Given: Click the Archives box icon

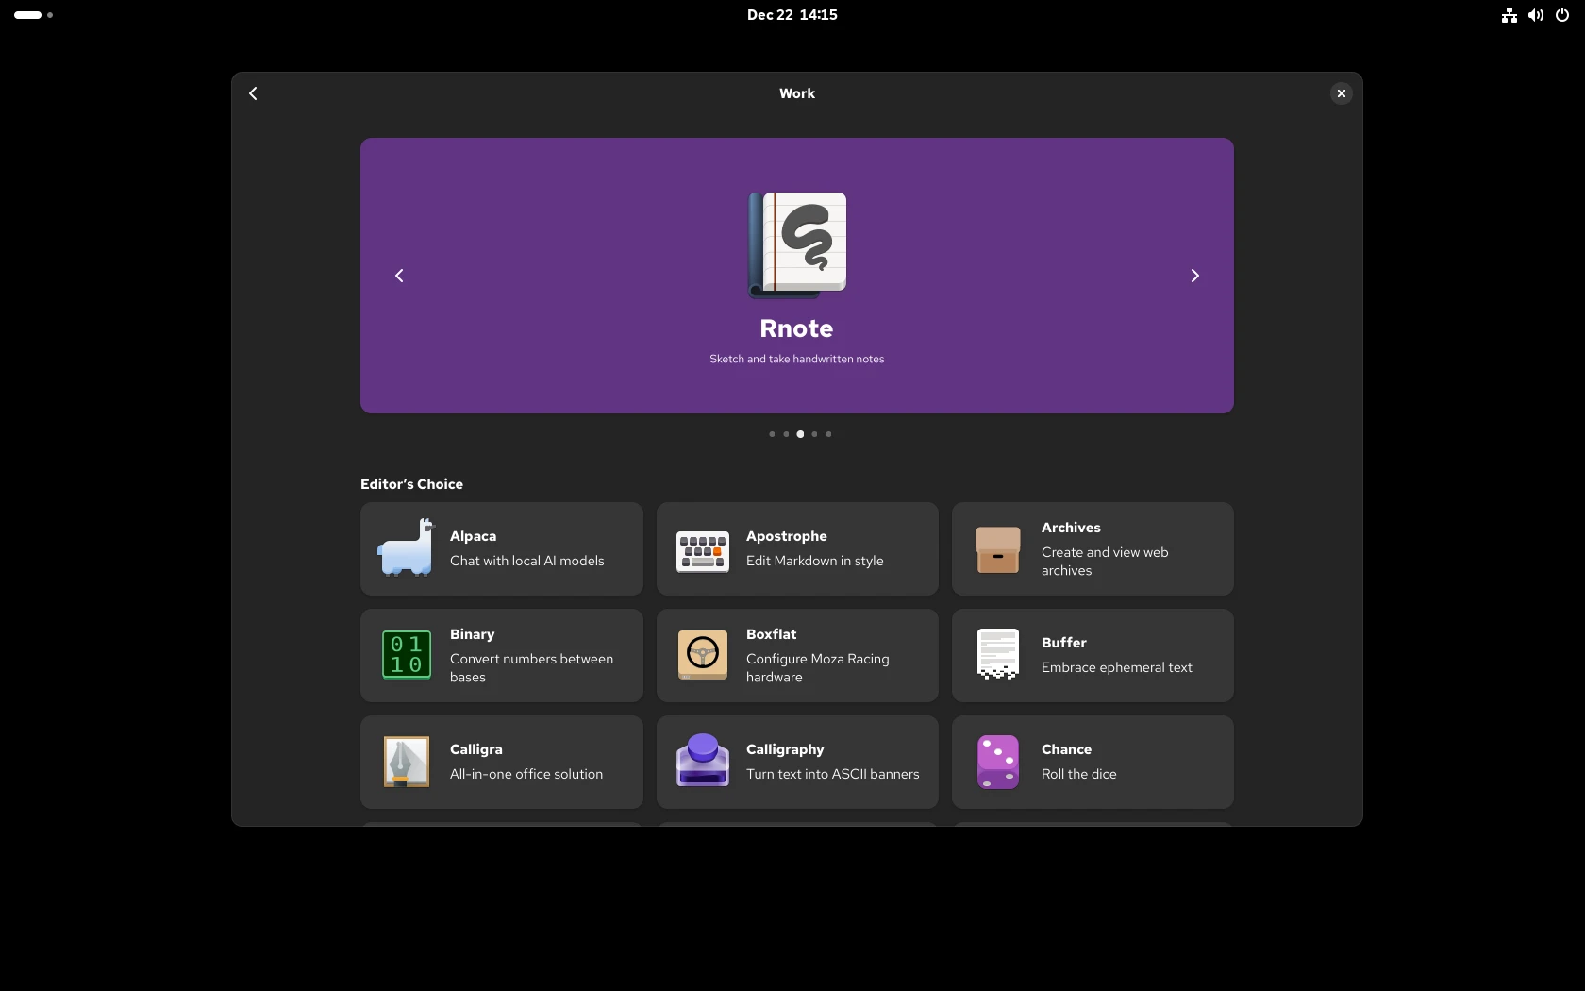Looking at the screenshot, I should [x=996, y=548].
